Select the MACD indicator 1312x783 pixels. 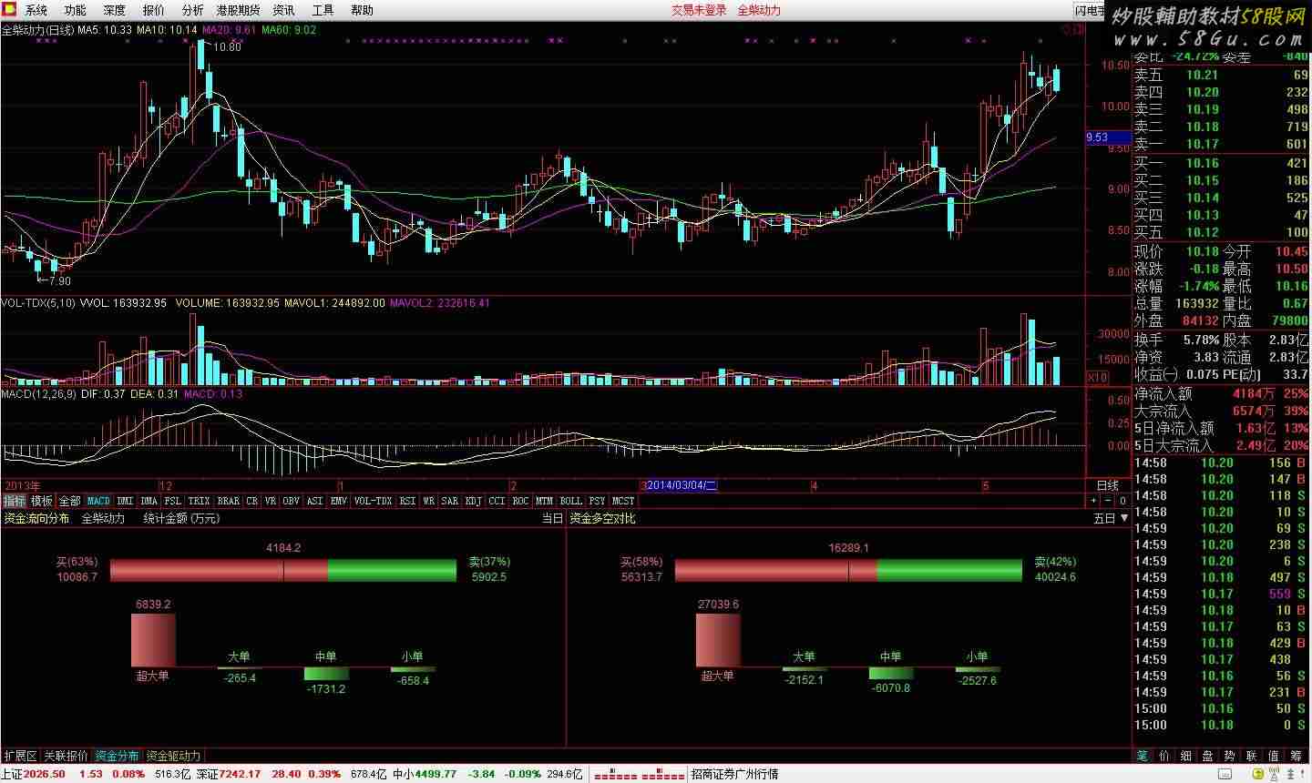pyautogui.click(x=98, y=501)
